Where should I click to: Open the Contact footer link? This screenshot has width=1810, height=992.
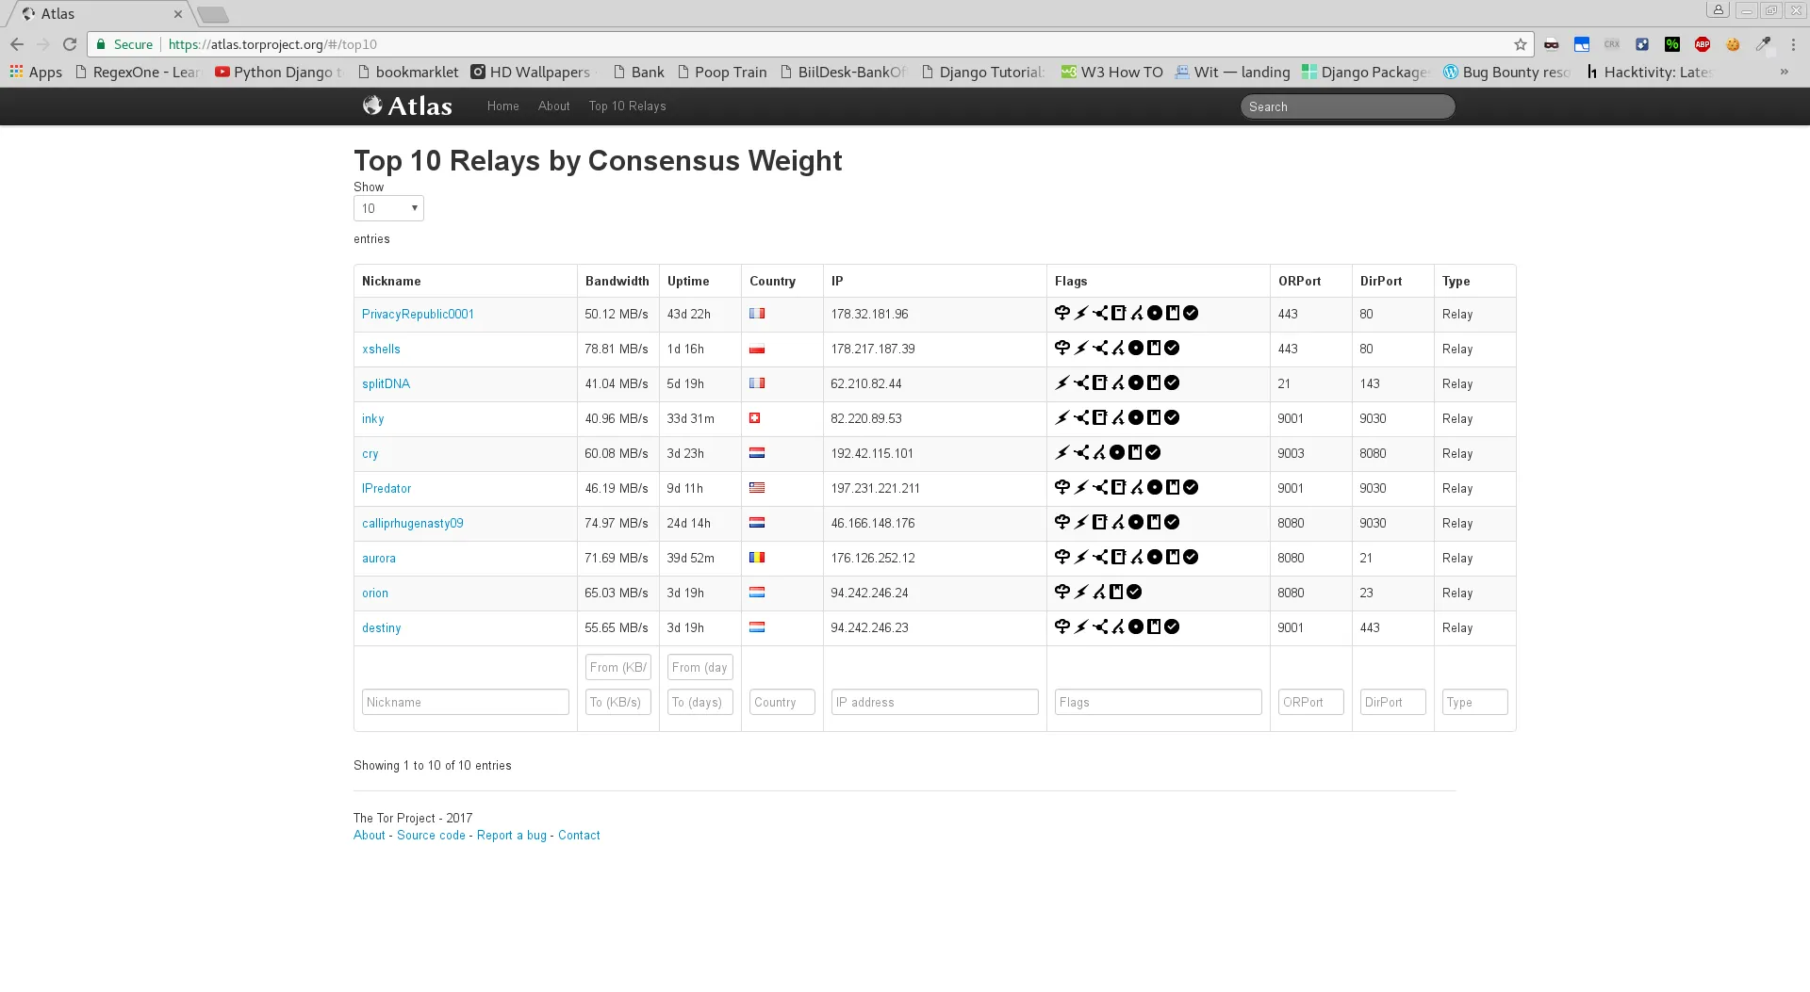point(579,835)
